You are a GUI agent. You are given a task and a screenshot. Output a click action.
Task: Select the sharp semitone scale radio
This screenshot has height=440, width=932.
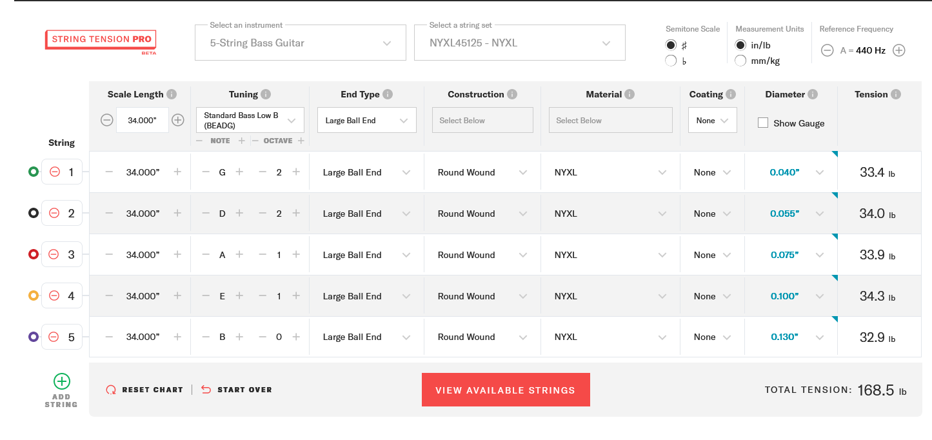tap(671, 45)
